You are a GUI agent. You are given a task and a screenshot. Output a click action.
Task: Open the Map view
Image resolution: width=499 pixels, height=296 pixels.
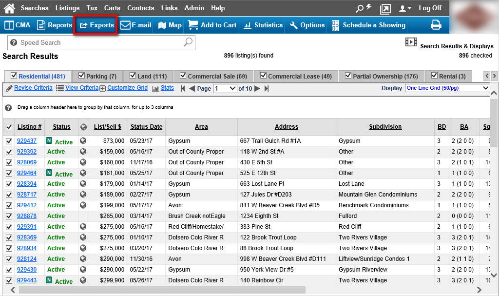coord(170,25)
